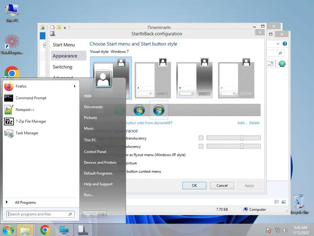The width and height of the screenshot is (314, 236).
Task: Expand the ribbon chevron in Downloads window
Action: (x=278, y=44)
